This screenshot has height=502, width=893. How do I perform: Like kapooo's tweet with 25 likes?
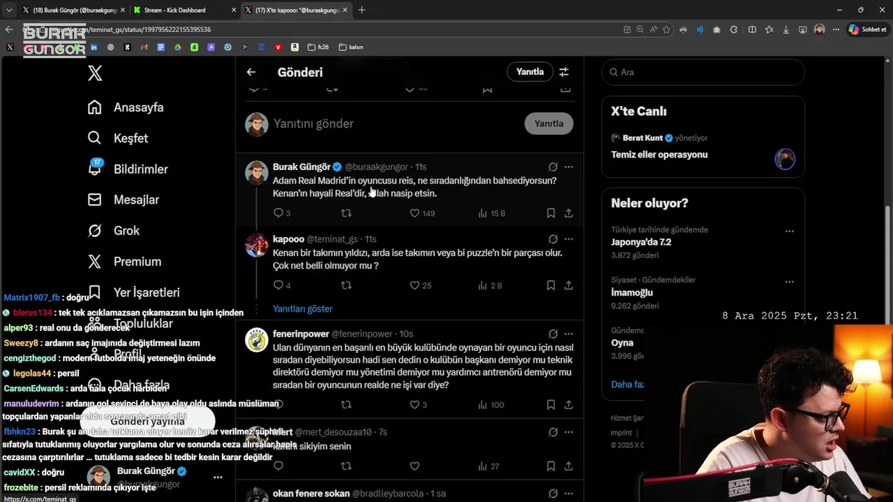(x=414, y=285)
